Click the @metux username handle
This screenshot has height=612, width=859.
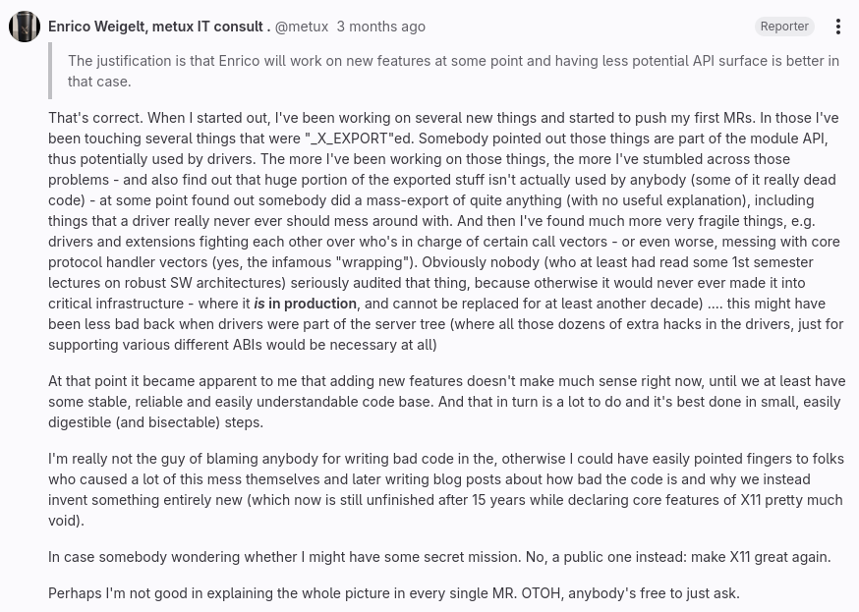pos(302,27)
